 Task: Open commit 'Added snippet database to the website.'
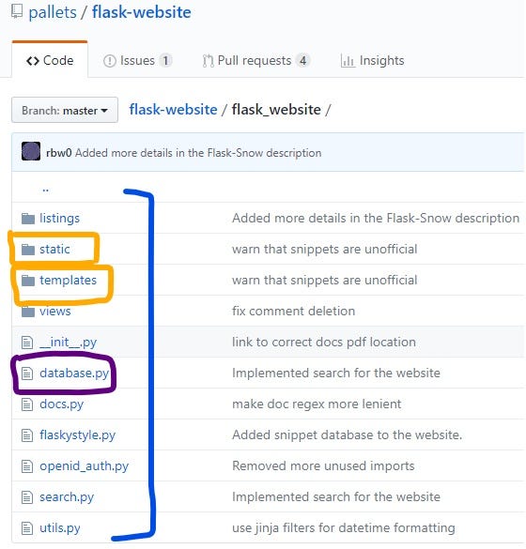tap(347, 435)
